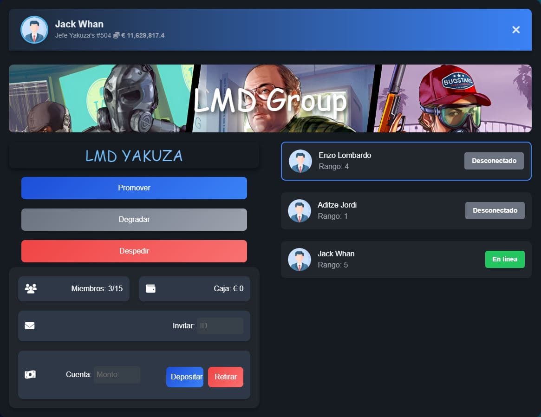541x417 pixels.
Task: Click the 'Rango: 1' text
Action: click(x=332, y=216)
